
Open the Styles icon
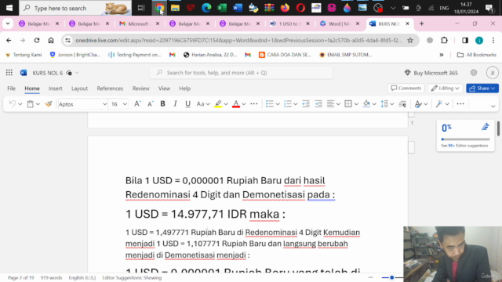(x=418, y=104)
